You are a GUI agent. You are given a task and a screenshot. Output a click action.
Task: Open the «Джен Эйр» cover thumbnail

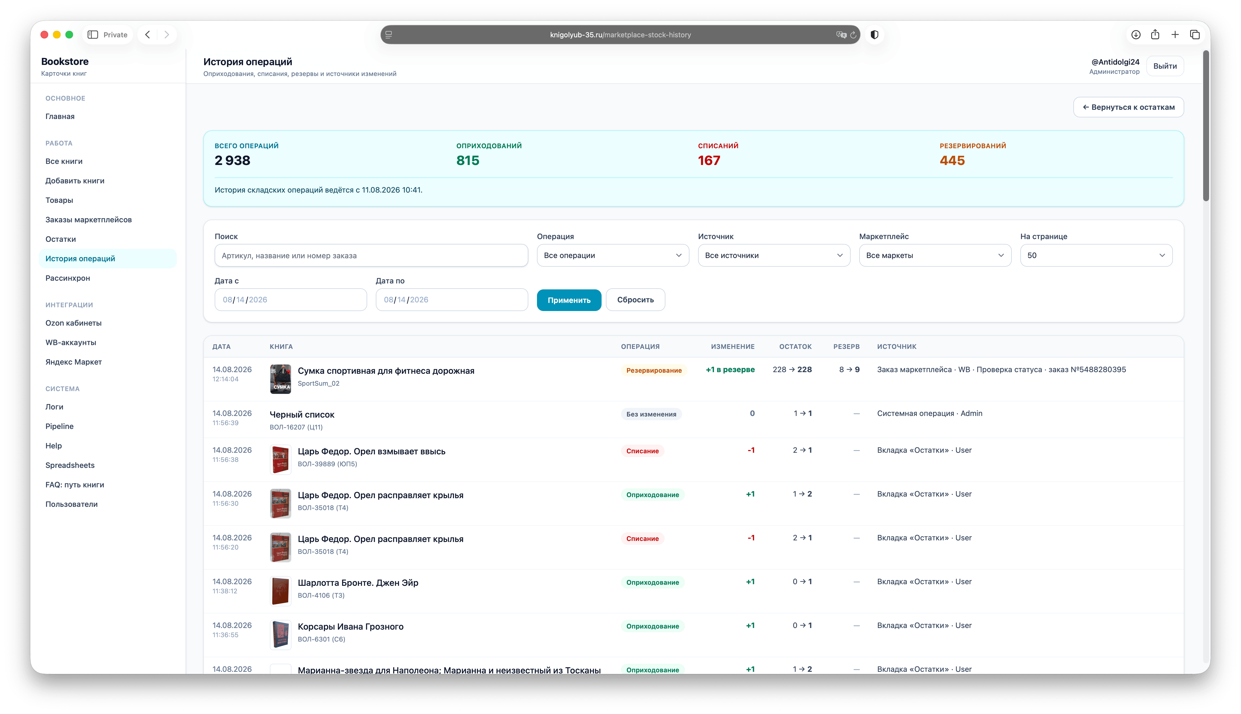(280, 591)
